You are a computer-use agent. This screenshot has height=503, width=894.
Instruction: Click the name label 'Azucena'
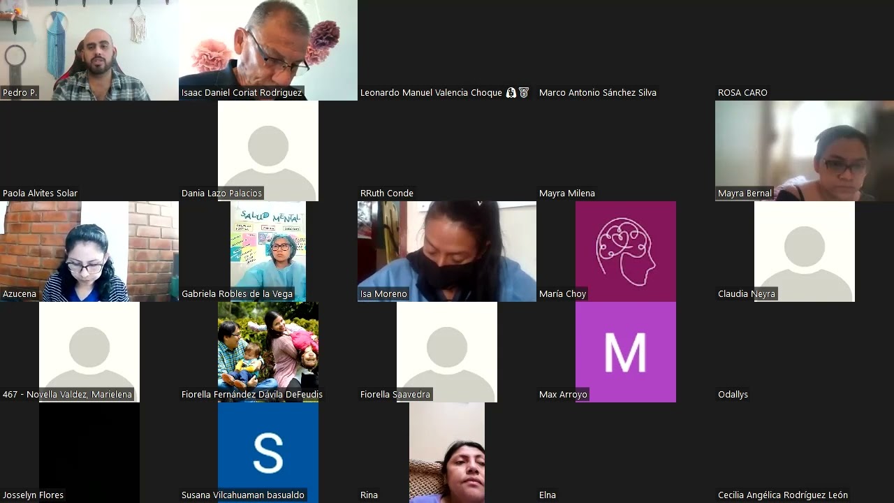[20, 293]
